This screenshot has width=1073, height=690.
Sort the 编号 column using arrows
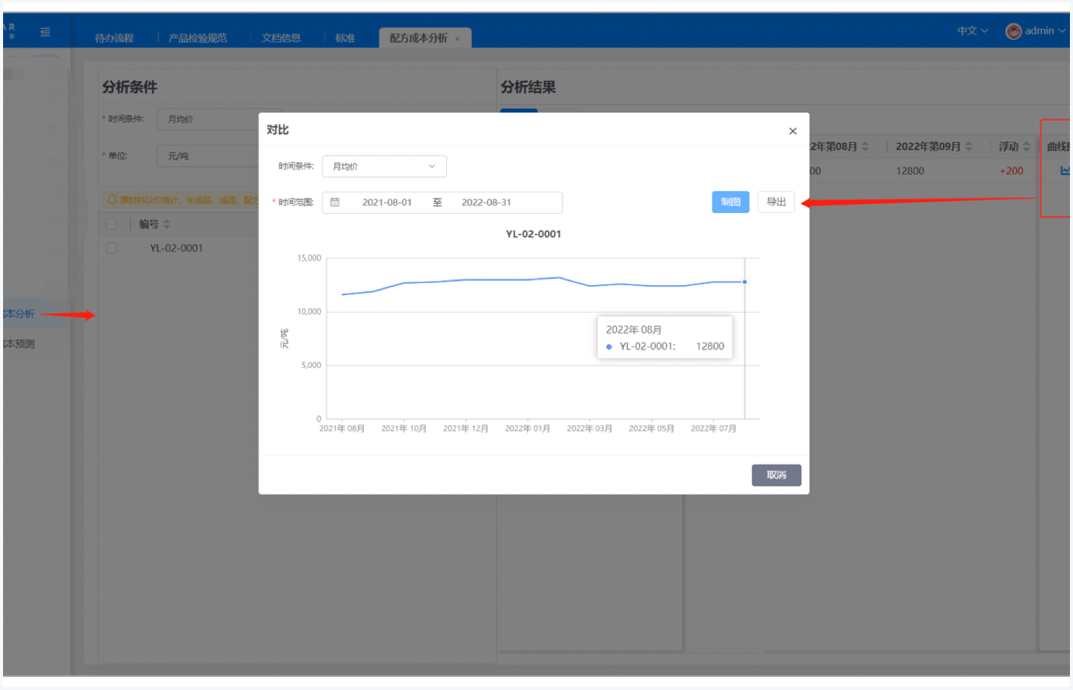(x=166, y=225)
